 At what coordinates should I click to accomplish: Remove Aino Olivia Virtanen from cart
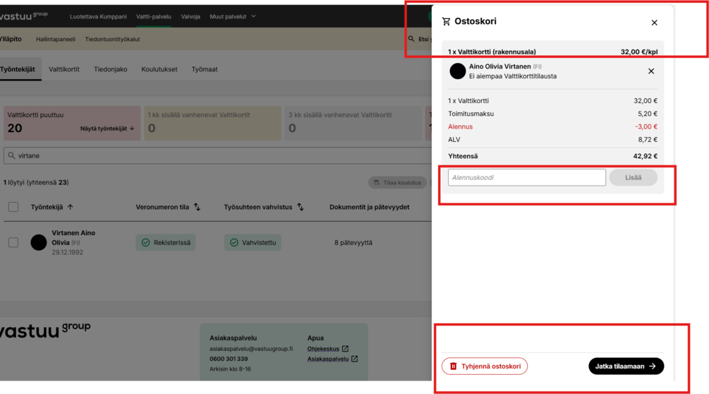650,71
